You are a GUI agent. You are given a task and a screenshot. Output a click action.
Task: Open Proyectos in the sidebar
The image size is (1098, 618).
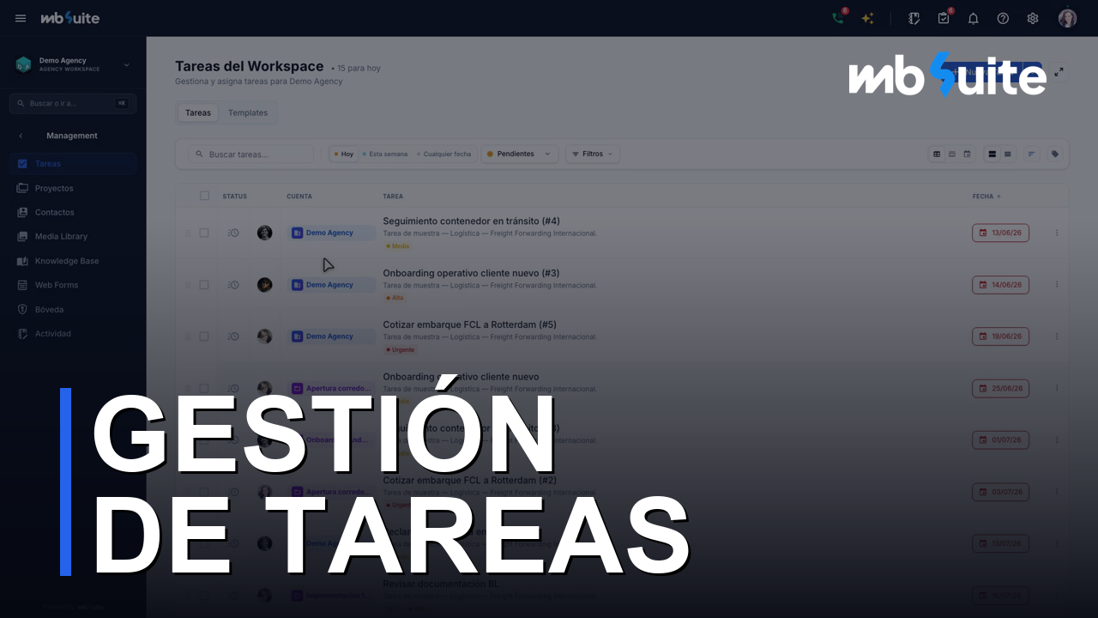point(73,188)
